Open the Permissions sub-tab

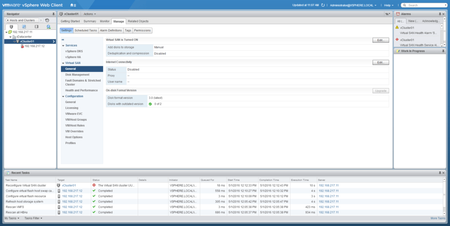(x=142, y=30)
